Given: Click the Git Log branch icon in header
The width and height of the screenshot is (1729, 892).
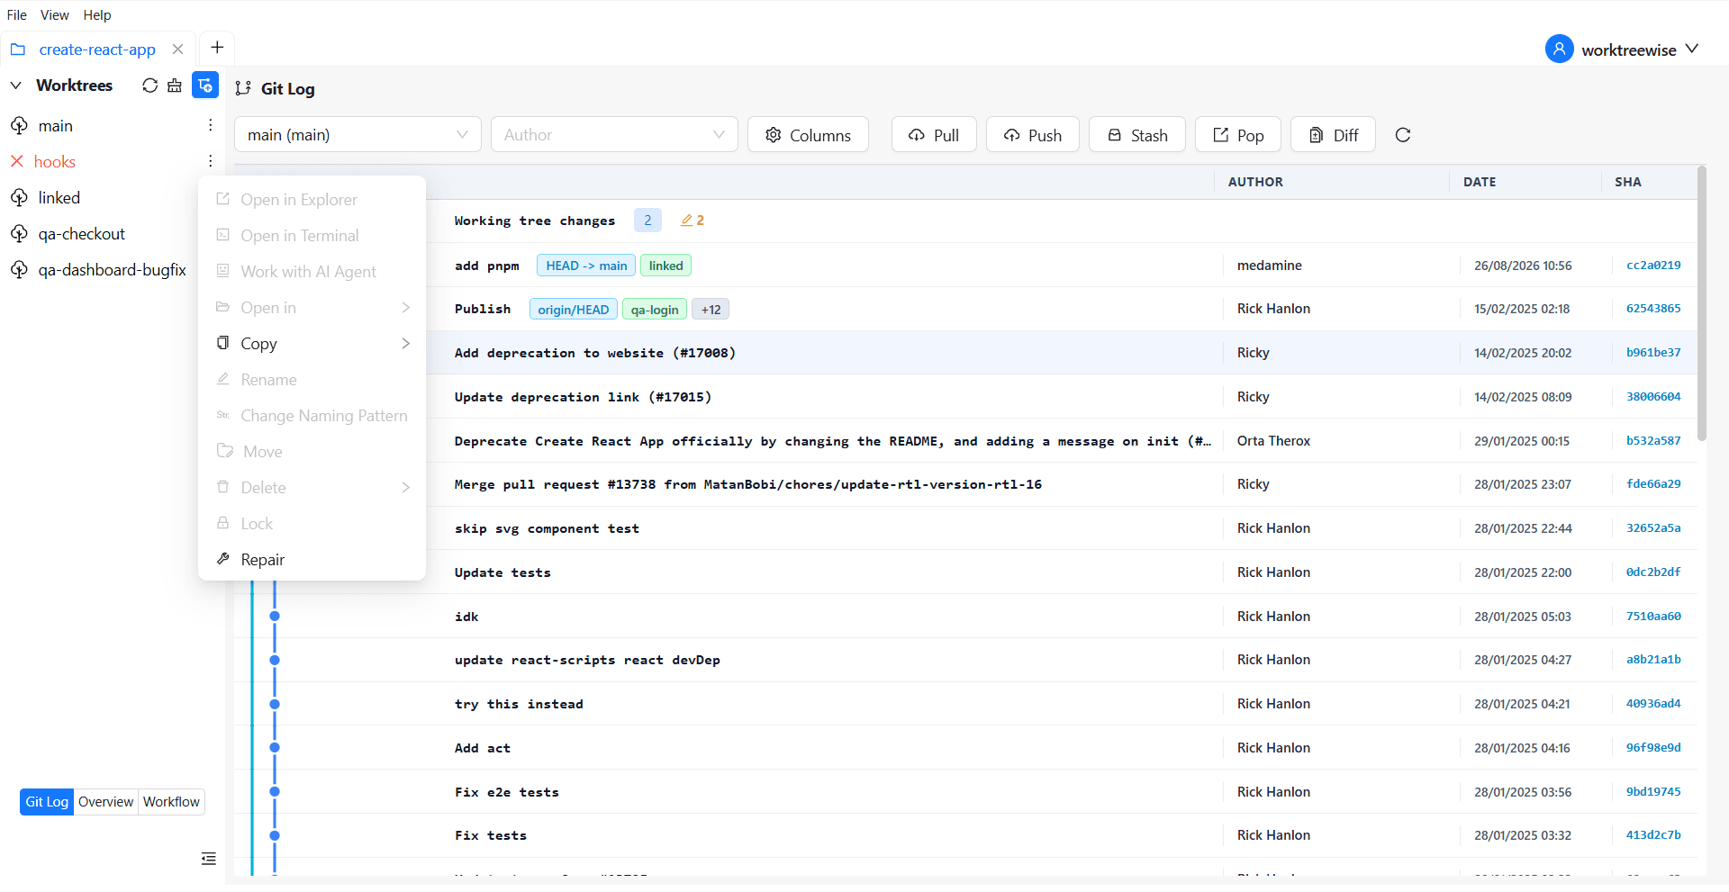Looking at the screenshot, I should pos(242,88).
